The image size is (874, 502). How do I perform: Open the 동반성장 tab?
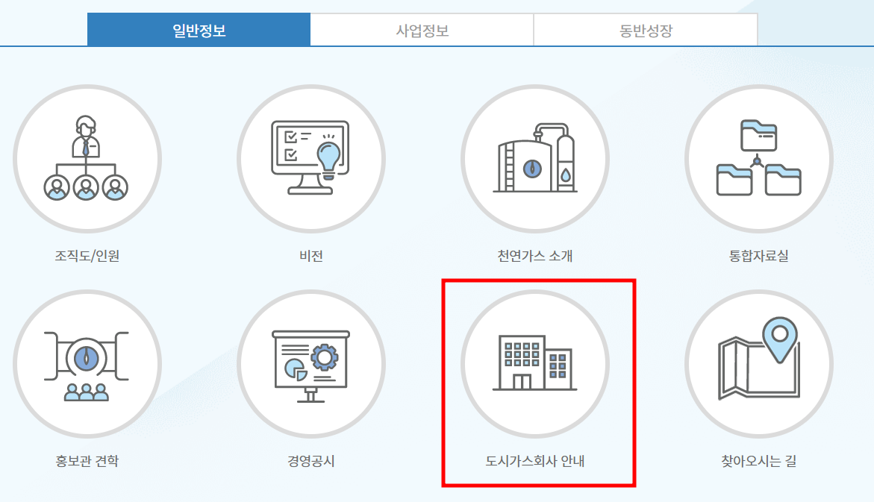pos(646,30)
